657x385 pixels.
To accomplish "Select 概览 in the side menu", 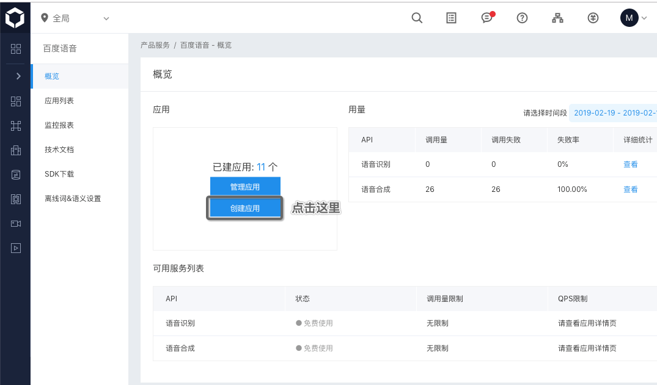I will tap(79, 76).
